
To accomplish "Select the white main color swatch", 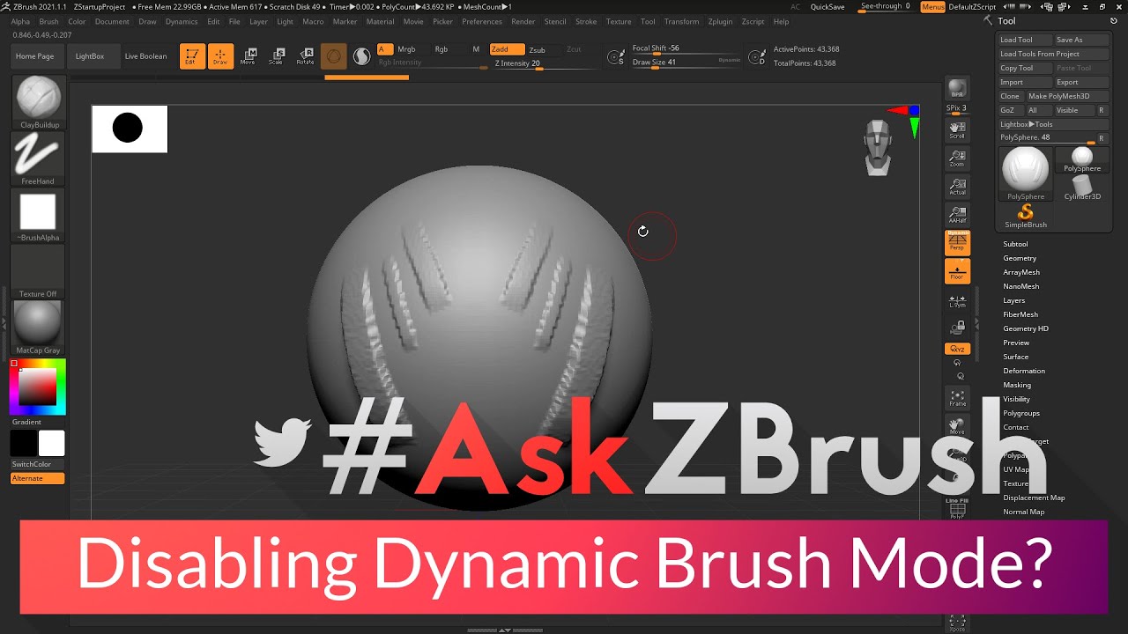I will click(x=51, y=443).
